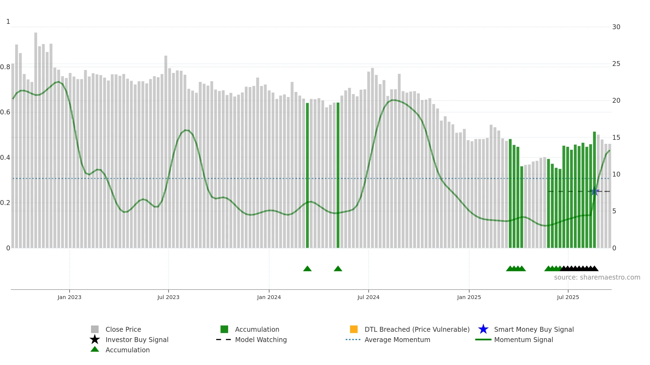This screenshot has width=650, height=365.
Task: Click the green Accumulation square legend icon
Action: pos(224,329)
